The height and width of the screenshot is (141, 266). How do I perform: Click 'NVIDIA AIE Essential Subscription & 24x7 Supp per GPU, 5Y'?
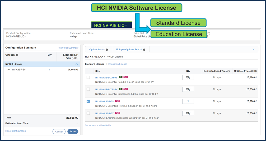coord(127,94)
